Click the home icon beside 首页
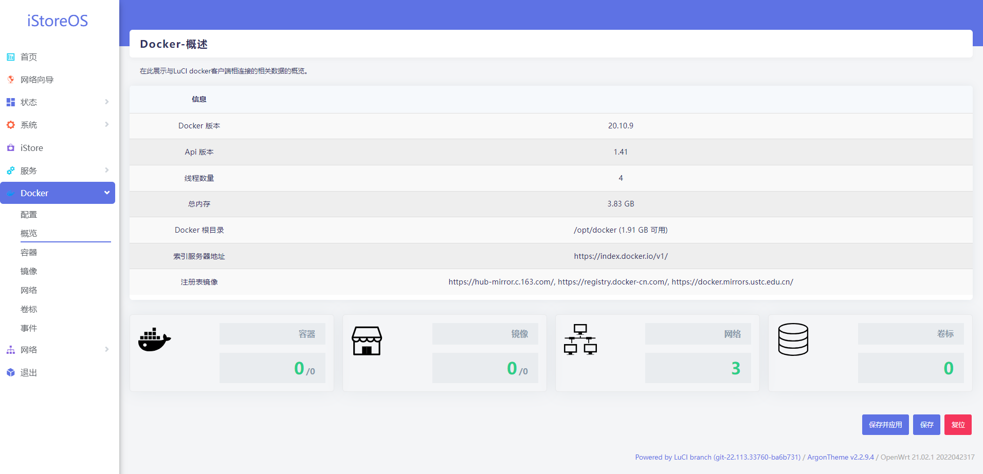The image size is (983, 474). pos(10,57)
